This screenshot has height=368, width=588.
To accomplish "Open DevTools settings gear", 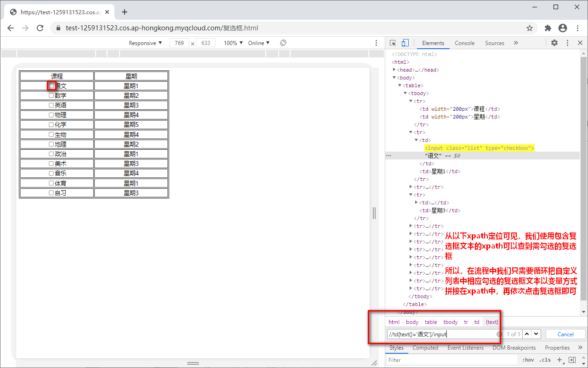I will click(x=554, y=43).
